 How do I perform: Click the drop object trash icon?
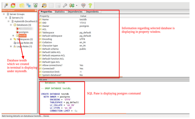[x=36, y=5]
